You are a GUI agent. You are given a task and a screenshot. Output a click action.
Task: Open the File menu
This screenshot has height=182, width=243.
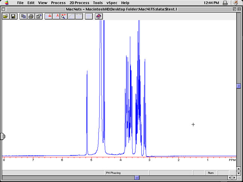(x=21, y=3)
